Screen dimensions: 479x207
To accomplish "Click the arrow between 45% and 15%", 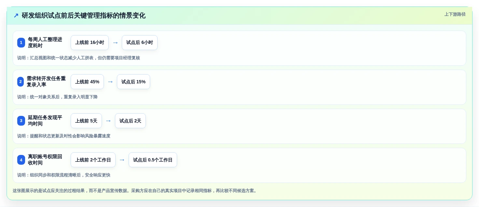I will (110, 82).
